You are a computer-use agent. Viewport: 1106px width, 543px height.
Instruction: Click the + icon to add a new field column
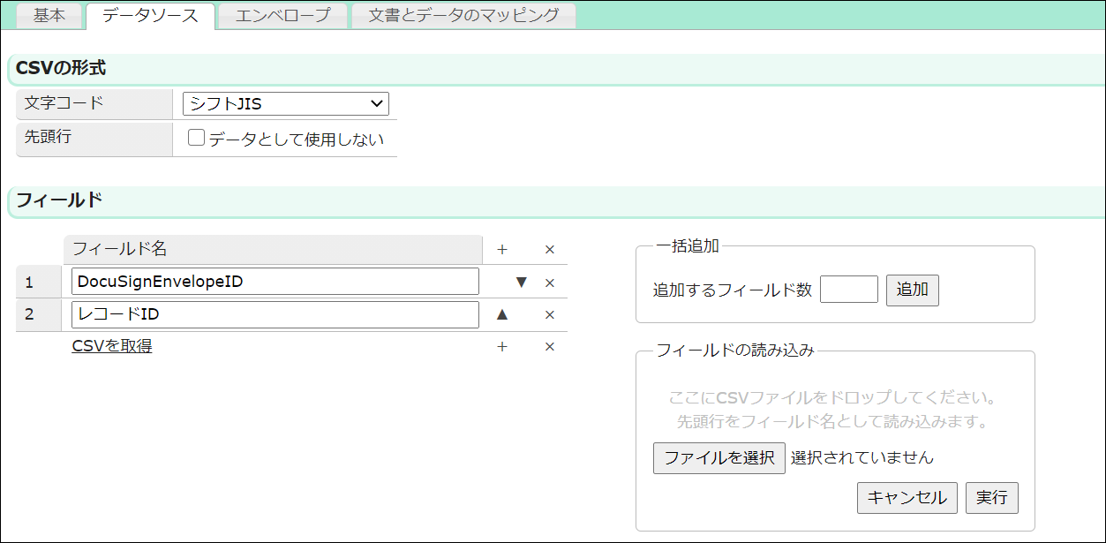(x=502, y=249)
